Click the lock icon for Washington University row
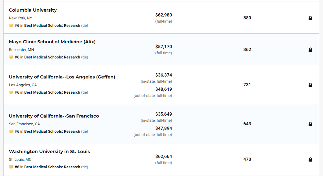Viewport: 323px width, 176px height. [310, 160]
